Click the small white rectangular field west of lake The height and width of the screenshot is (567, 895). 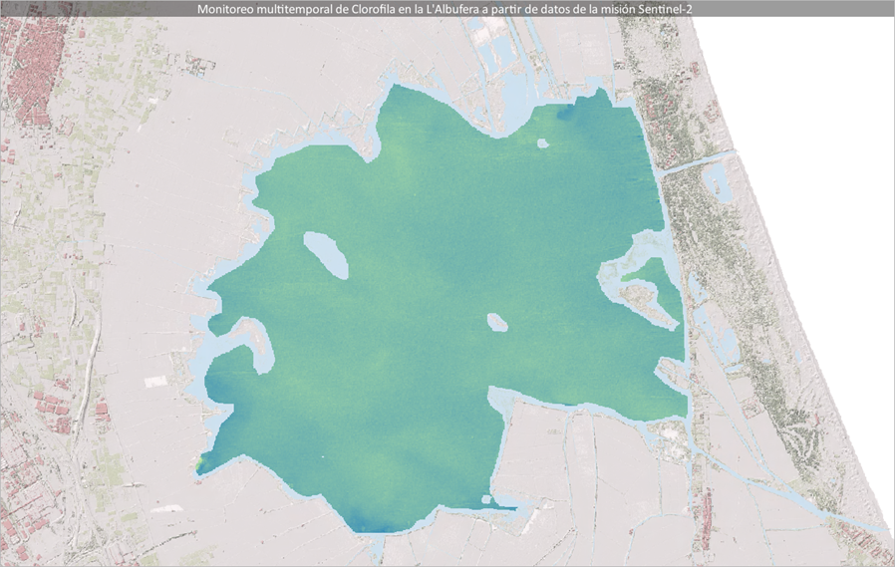[157, 381]
